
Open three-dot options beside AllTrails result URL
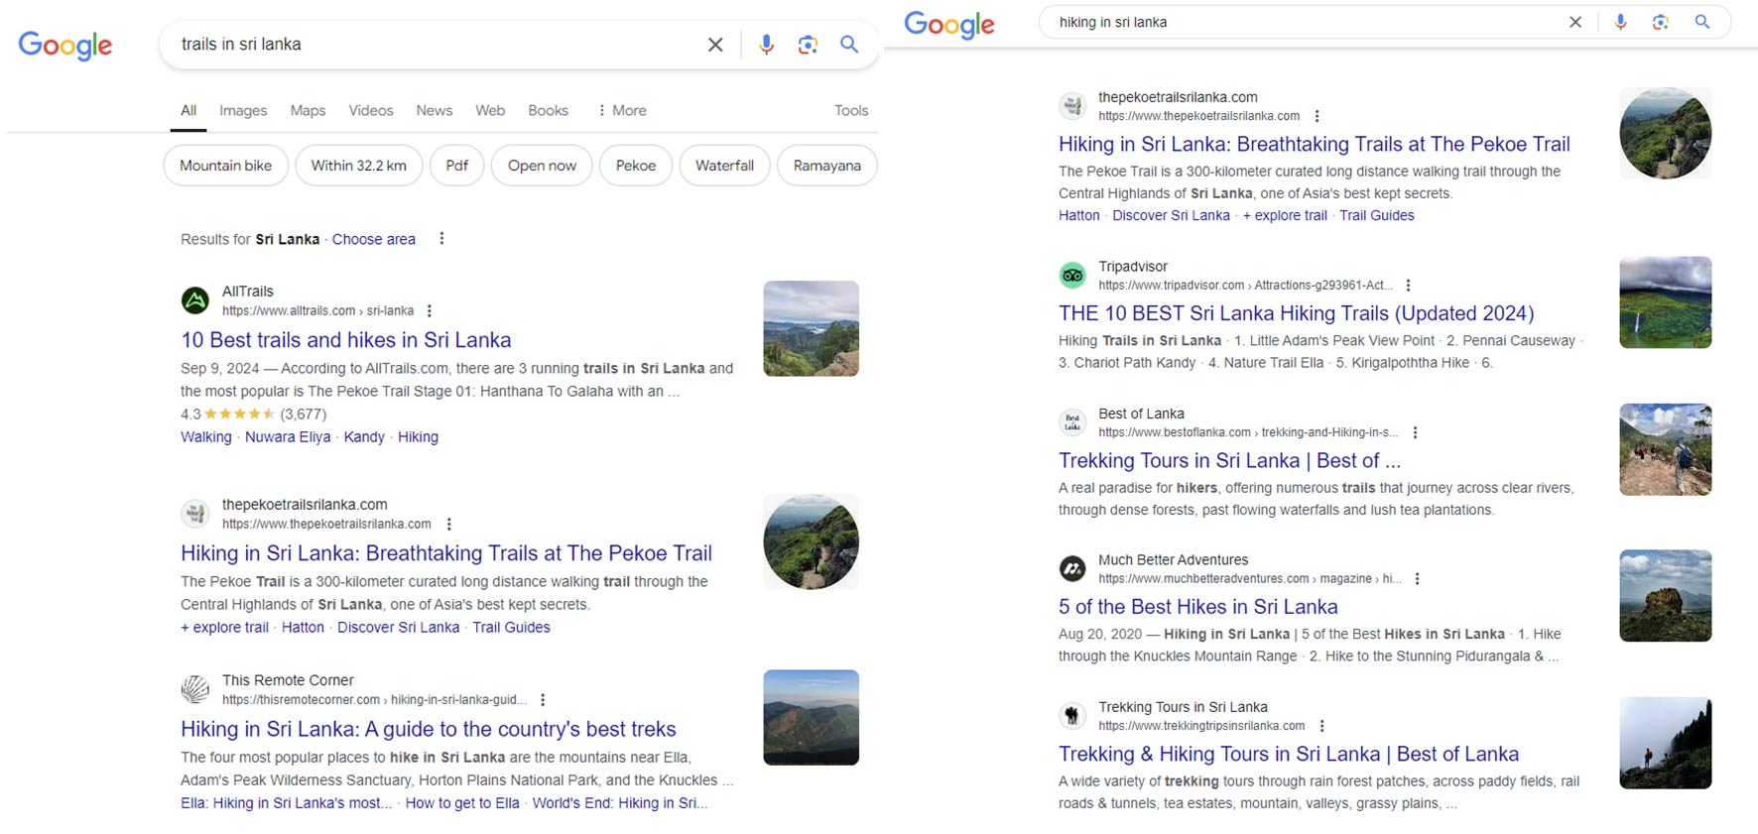pyautogui.click(x=430, y=311)
